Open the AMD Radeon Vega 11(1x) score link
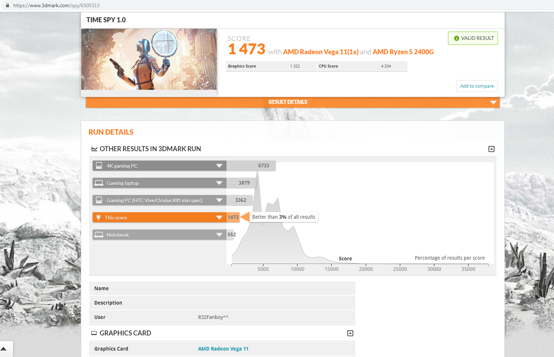 point(321,52)
